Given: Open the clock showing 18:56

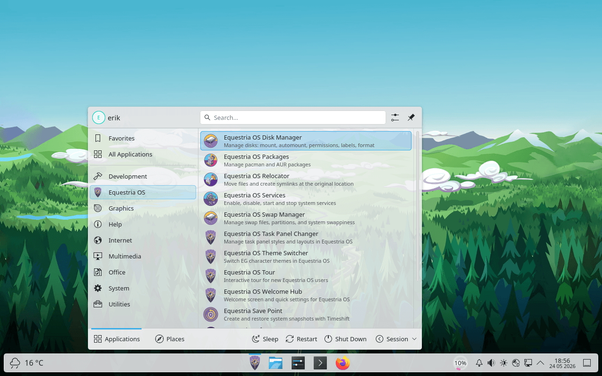Looking at the screenshot, I should tap(562, 363).
